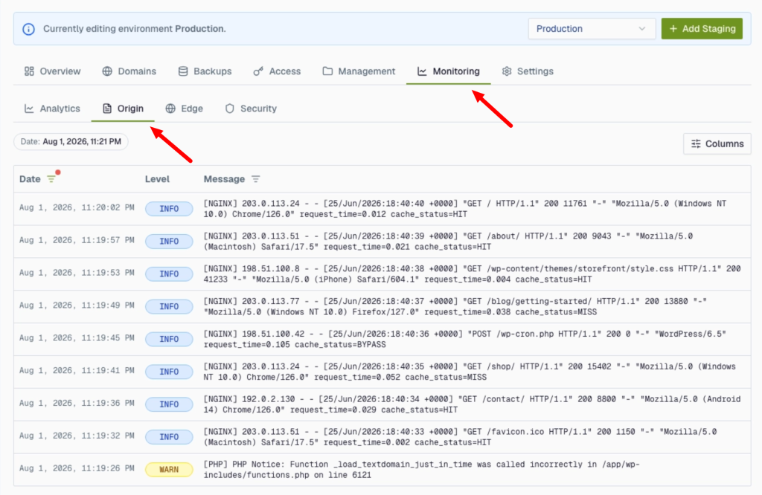Select the Monitoring tab
Image resolution: width=762 pixels, height=495 pixels.
[x=449, y=71]
